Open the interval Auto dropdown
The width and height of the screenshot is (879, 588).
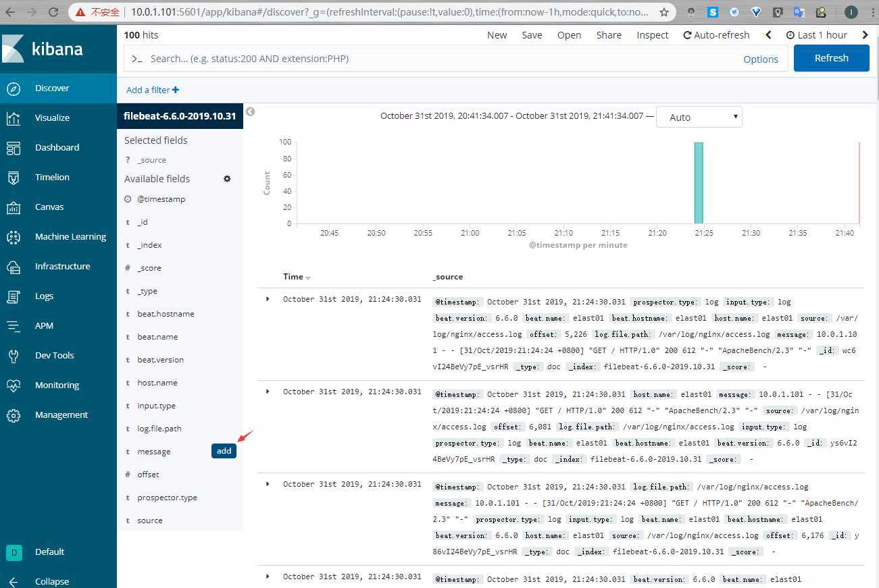pyautogui.click(x=699, y=117)
